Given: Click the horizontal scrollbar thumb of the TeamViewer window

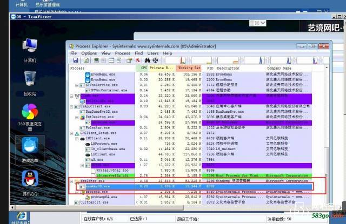Looking at the screenshot, I should [x=99, y=207].
